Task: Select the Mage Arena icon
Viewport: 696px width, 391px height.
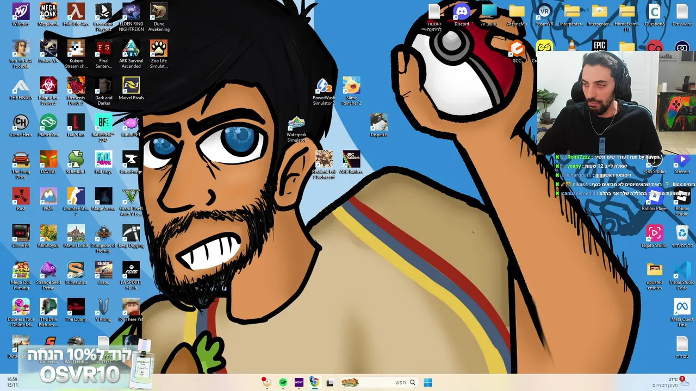Action: (x=103, y=199)
